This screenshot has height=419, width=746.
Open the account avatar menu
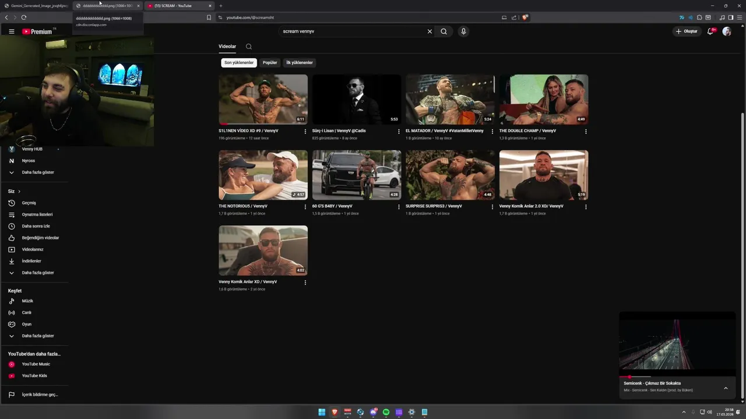(x=727, y=31)
